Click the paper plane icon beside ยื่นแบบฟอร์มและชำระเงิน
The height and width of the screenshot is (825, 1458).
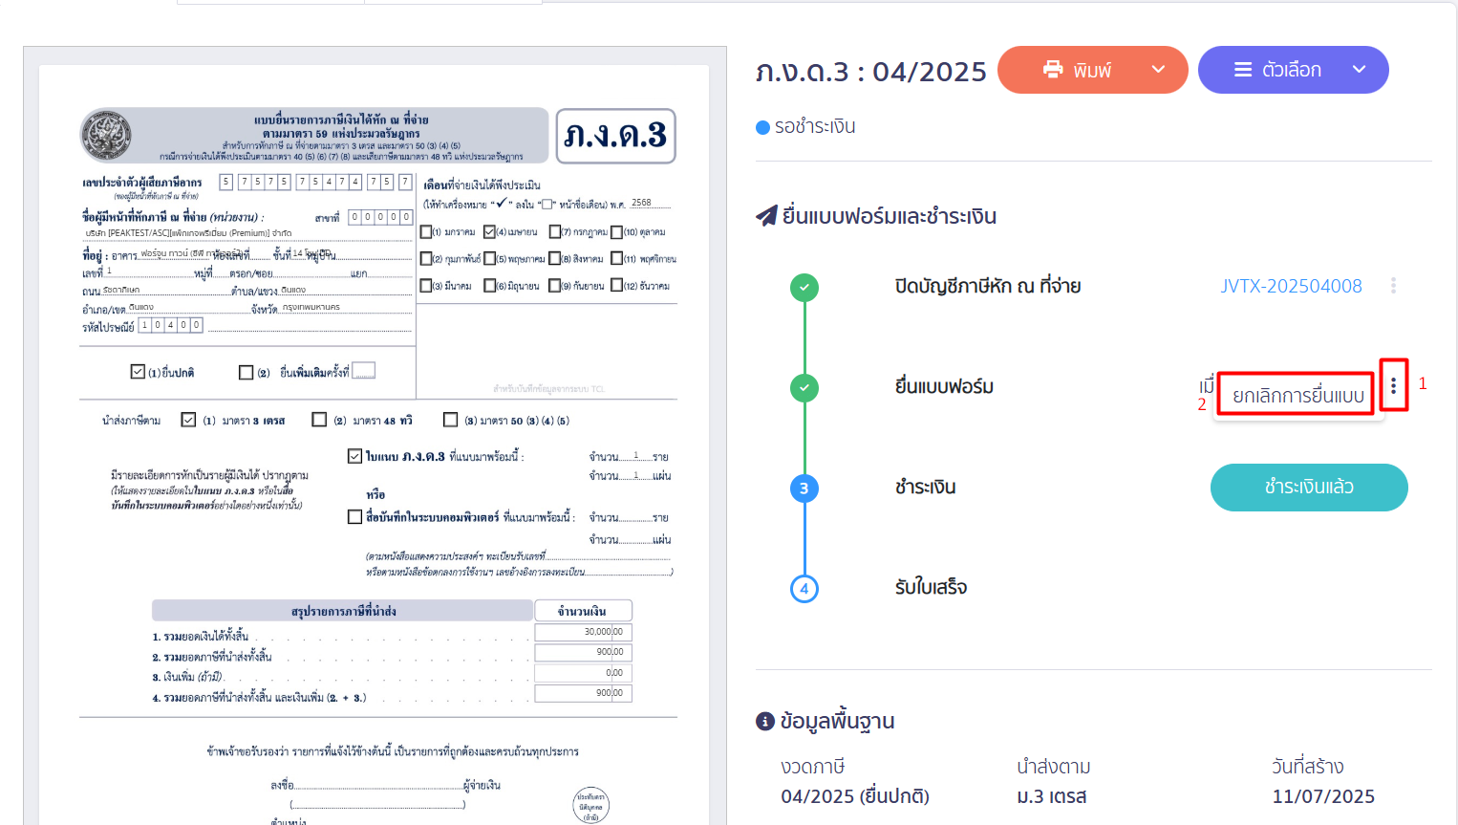tap(766, 216)
